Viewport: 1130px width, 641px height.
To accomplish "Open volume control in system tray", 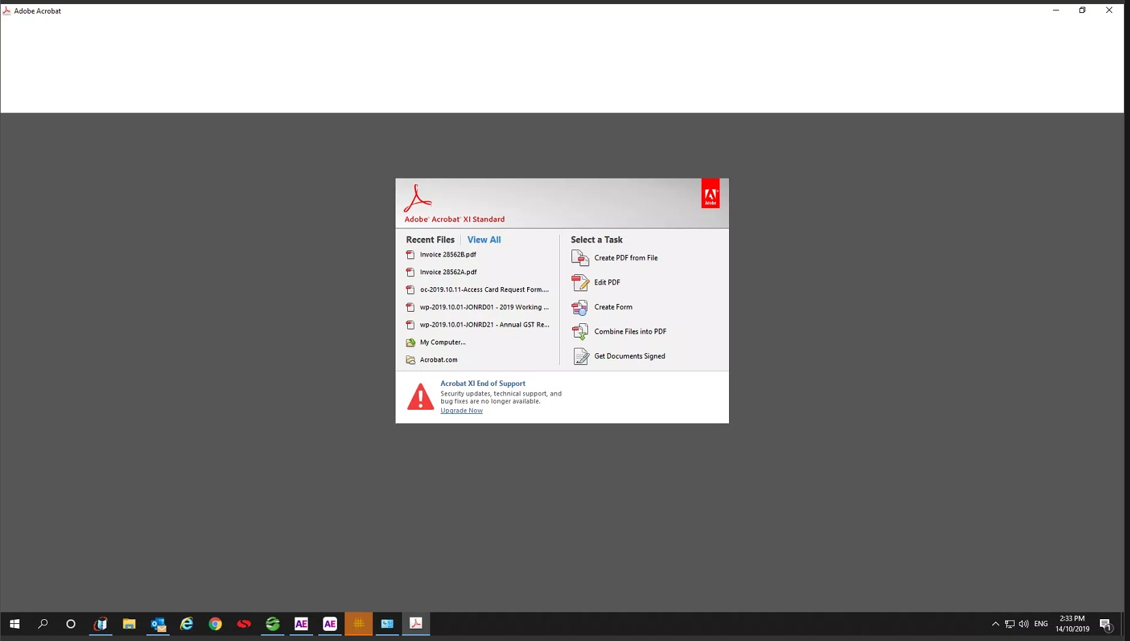I will 1024,624.
